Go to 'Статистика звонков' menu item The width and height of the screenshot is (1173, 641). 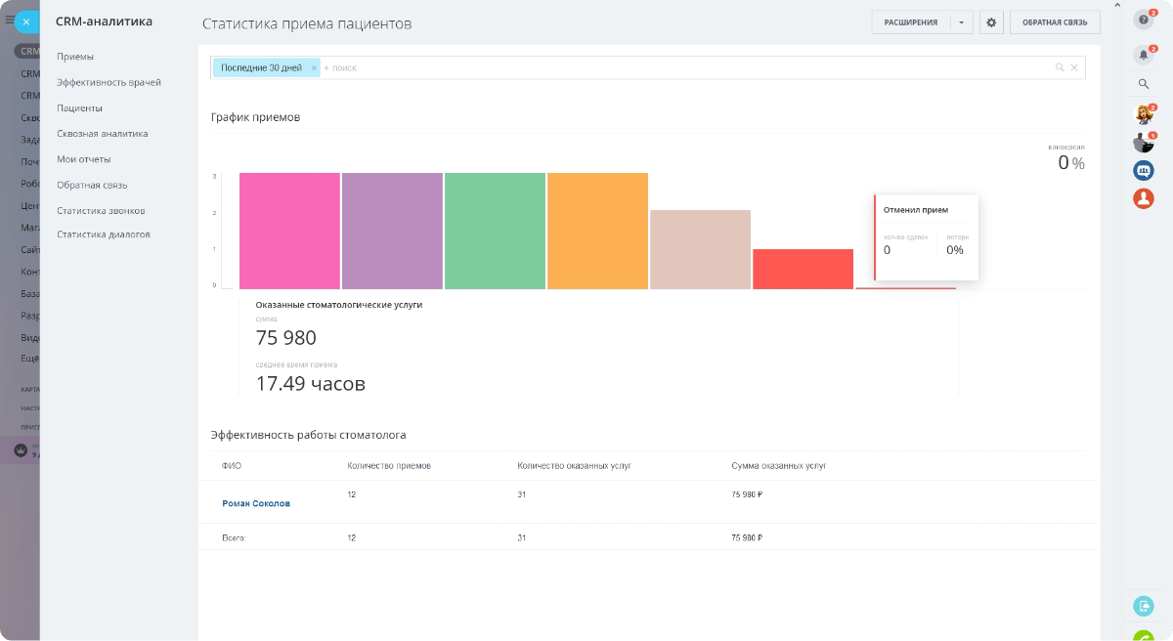click(101, 210)
